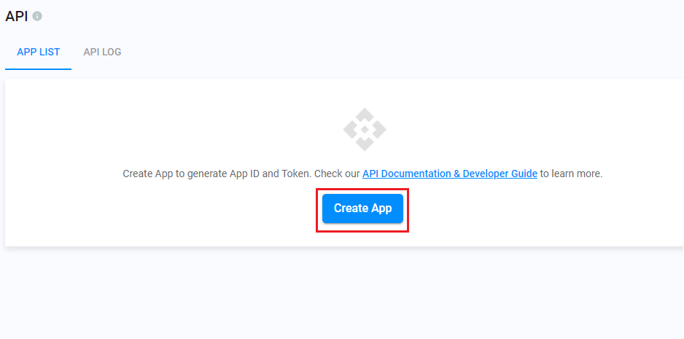Return to the APP LIST view
Image resolution: width=684 pixels, height=339 pixels.
39,52
